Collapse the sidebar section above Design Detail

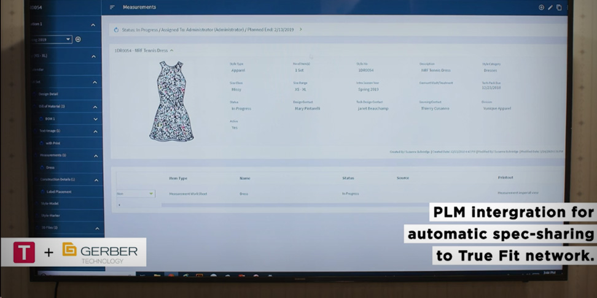(95, 82)
